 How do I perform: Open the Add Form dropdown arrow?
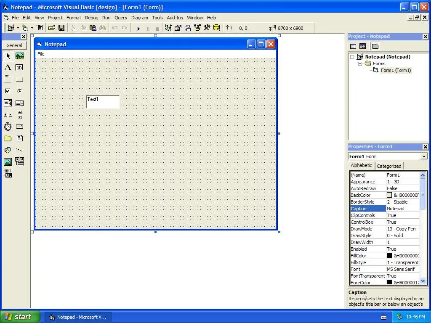pos(32,28)
